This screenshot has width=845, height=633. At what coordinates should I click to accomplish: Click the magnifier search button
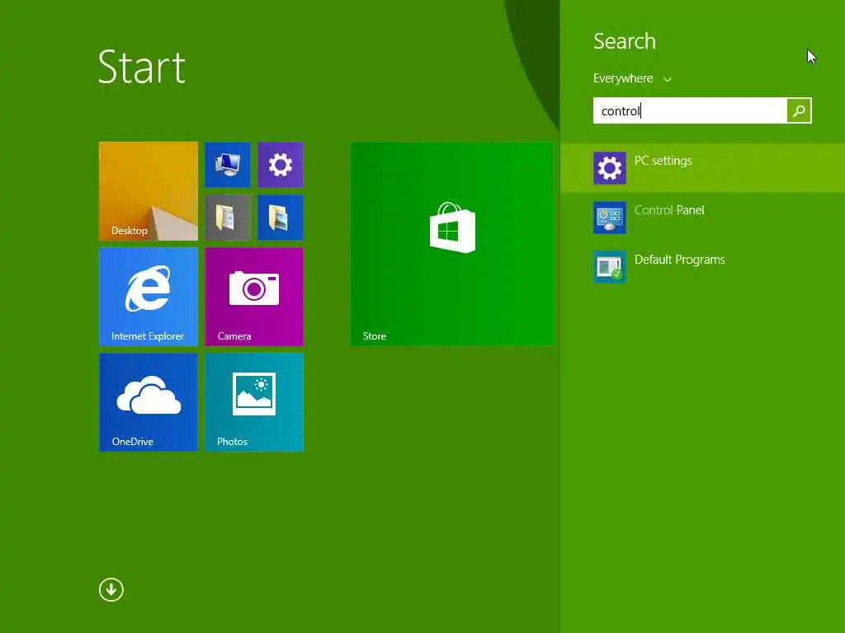799,111
